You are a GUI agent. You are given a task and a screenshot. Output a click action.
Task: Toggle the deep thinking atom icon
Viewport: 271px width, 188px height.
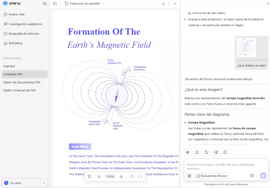(189, 176)
